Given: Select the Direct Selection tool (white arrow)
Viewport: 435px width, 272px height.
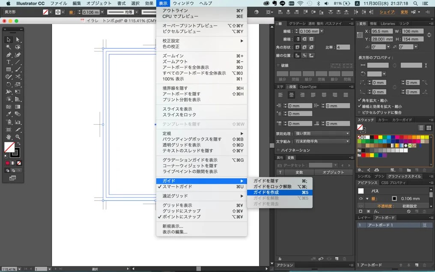Looking at the screenshot, I should [x=18, y=40].
